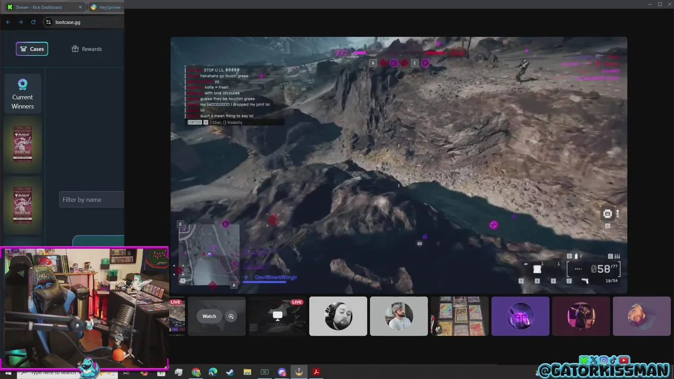Open Discord from the taskbar
Viewport: 674px width, 379px height.
(x=282, y=372)
